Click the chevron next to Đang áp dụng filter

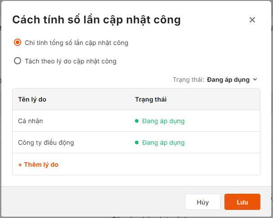click(255, 80)
